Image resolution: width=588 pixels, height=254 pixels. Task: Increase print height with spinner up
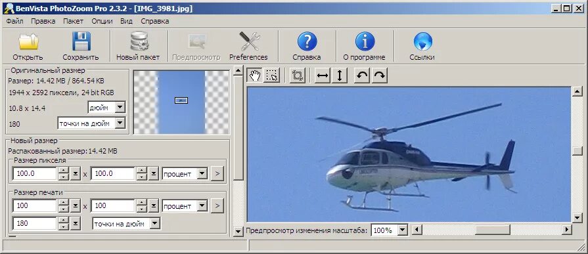[142, 203]
